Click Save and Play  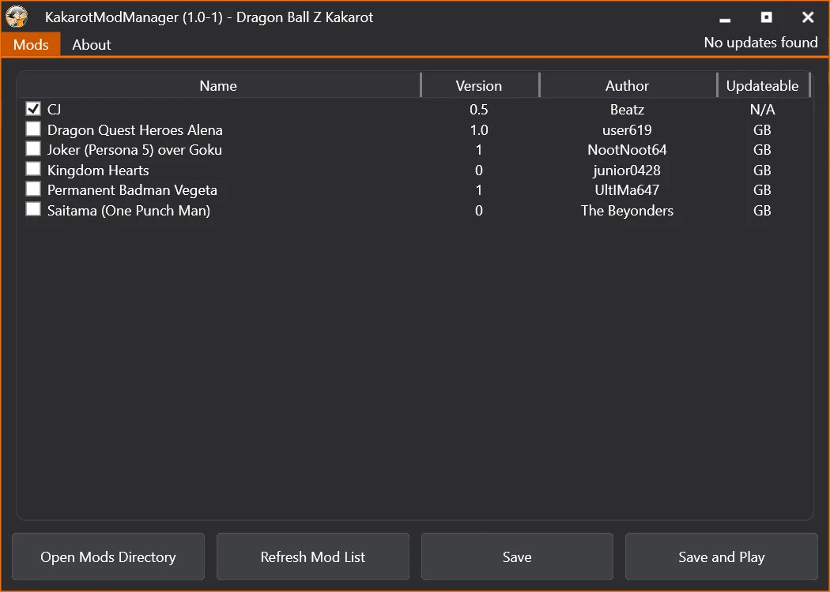click(721, 556)
